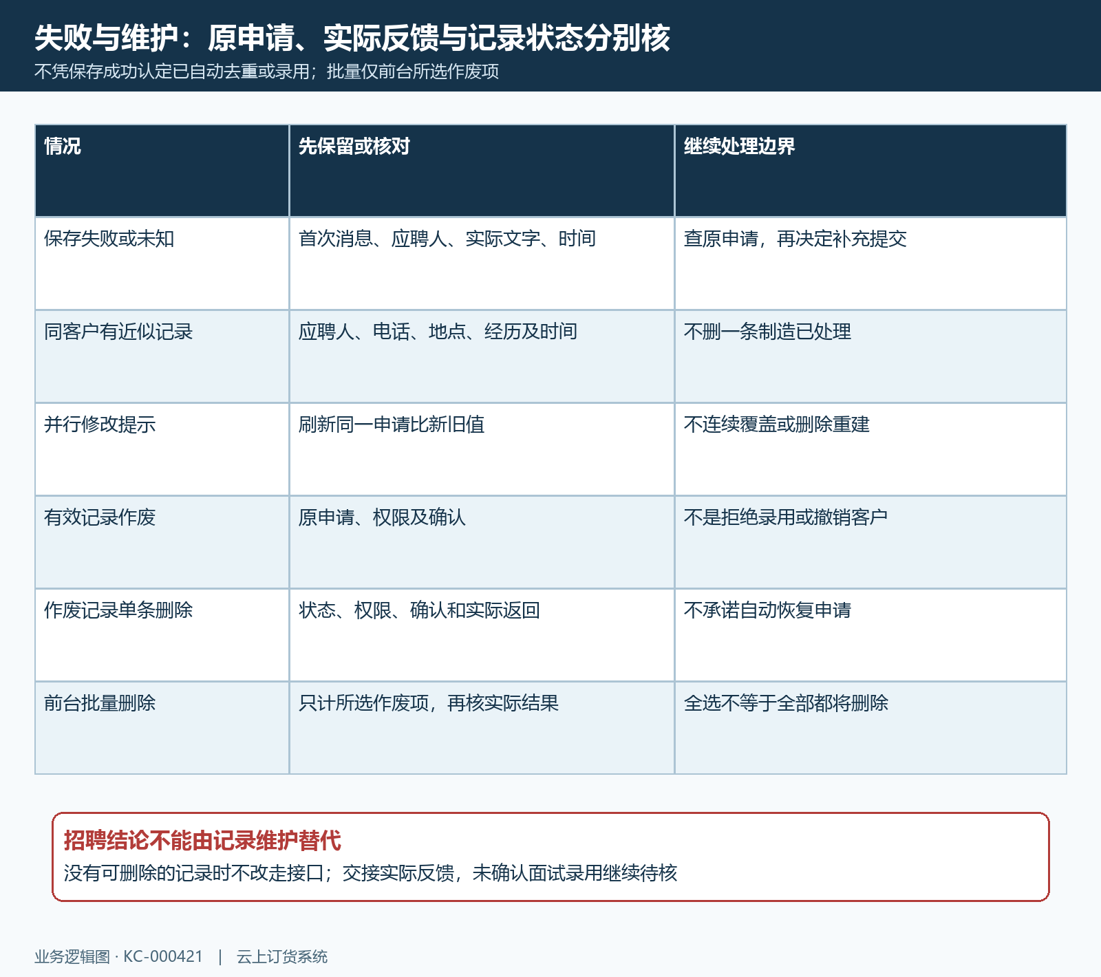Click the subtitle starting 不凭保存成功认定
The height and width of the screenshot is (977, 1101).
266,72
